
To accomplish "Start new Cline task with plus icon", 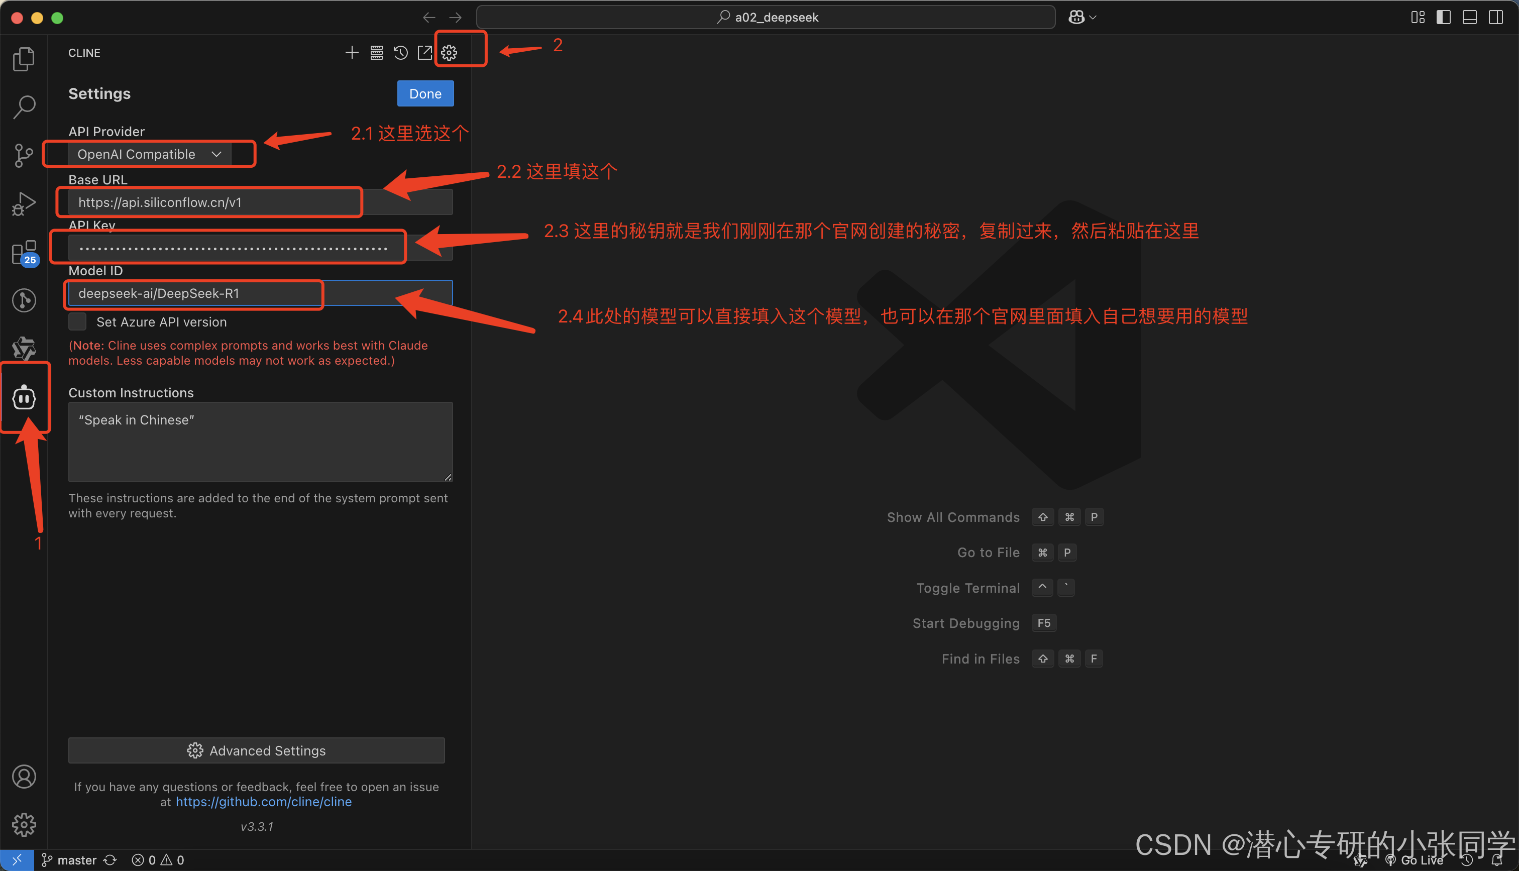I will tap(352, 53).
